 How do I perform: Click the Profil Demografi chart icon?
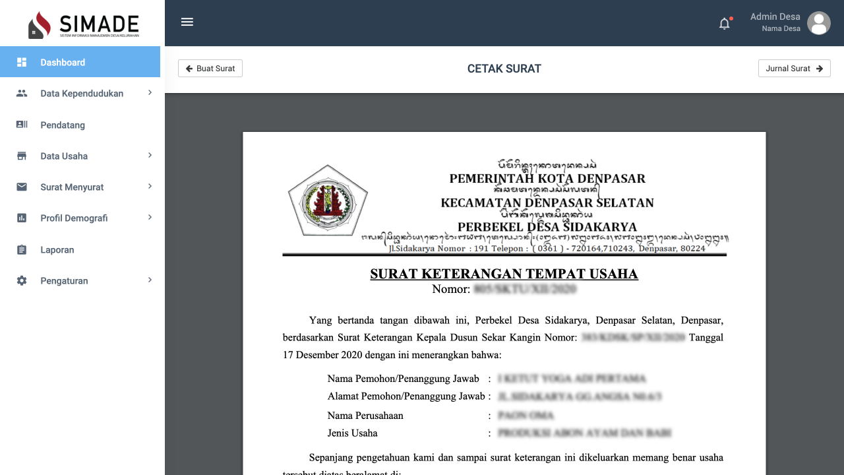[22, 218]
